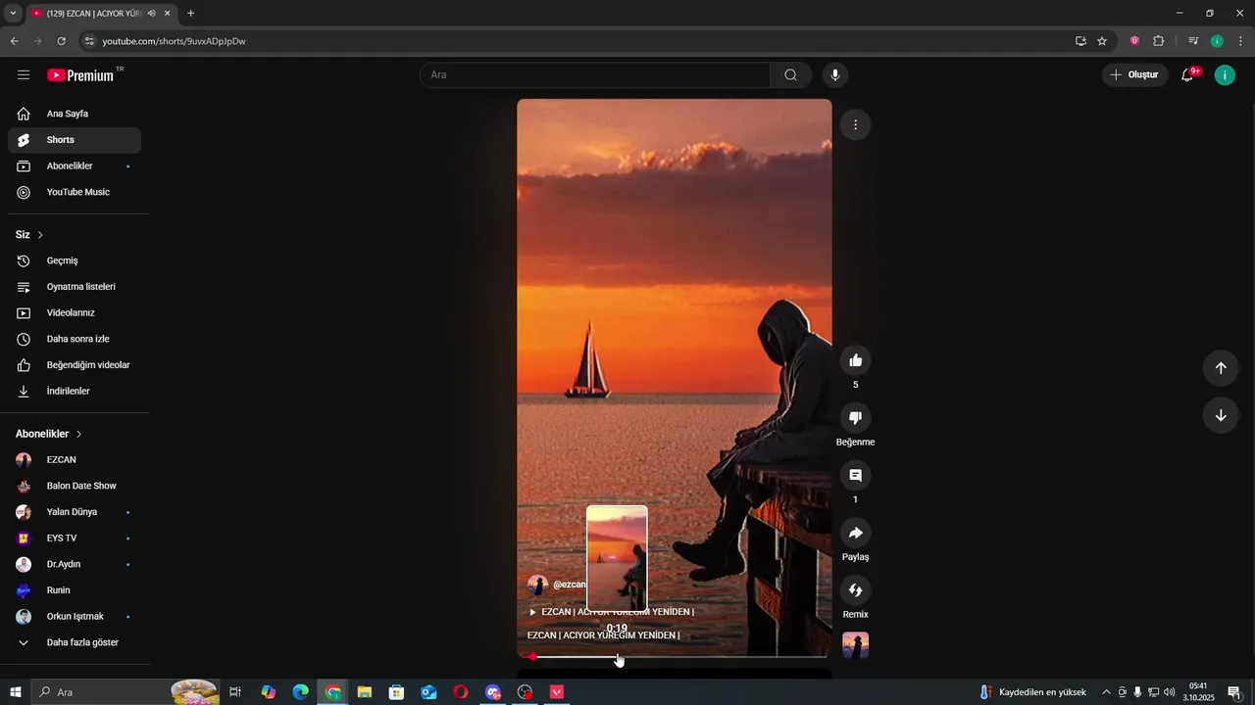Click the Paylaş share button
The width and height of the screenshot is (1255, 705).
[x=855, y=533]
